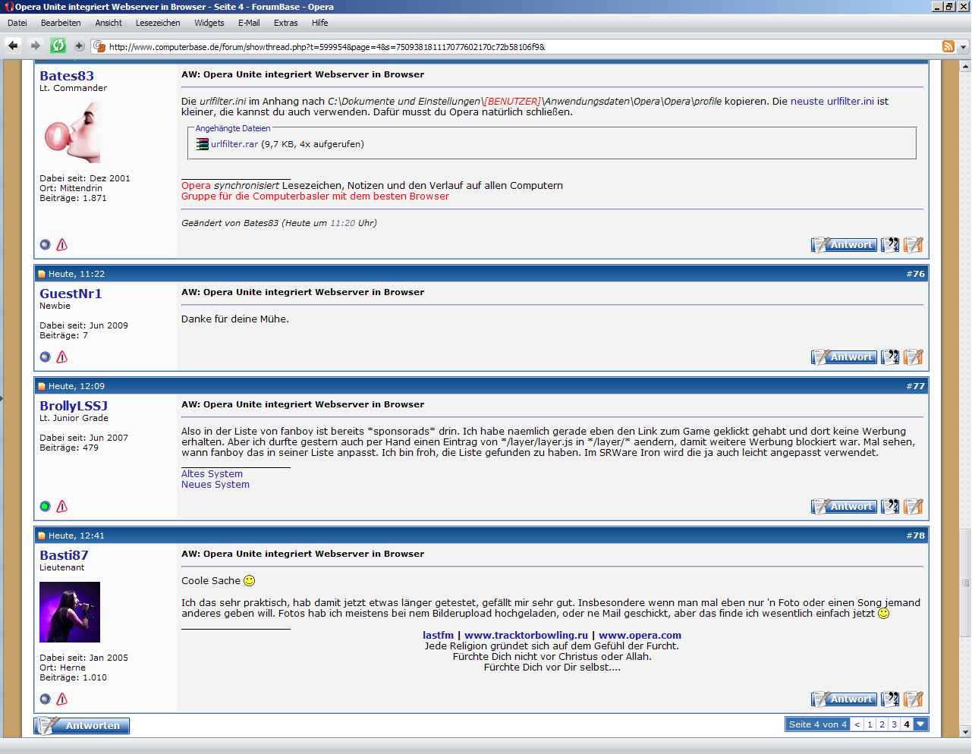The image size is (972, 754).
Task: Open the Widgets menu
Action: pyautogui.click(x=209, y=23)
